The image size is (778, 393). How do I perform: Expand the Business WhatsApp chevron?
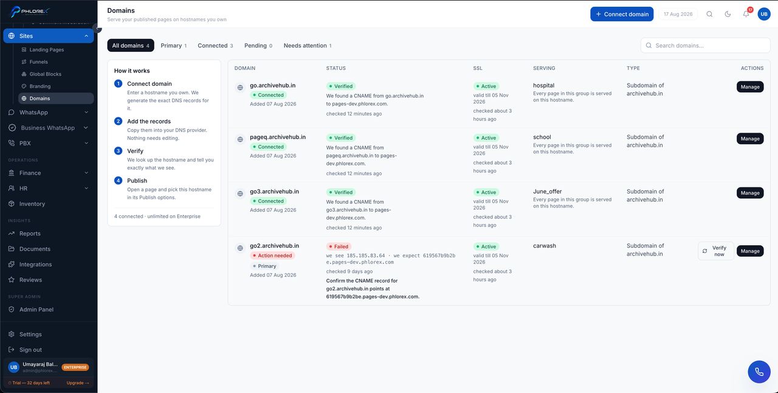86,128
